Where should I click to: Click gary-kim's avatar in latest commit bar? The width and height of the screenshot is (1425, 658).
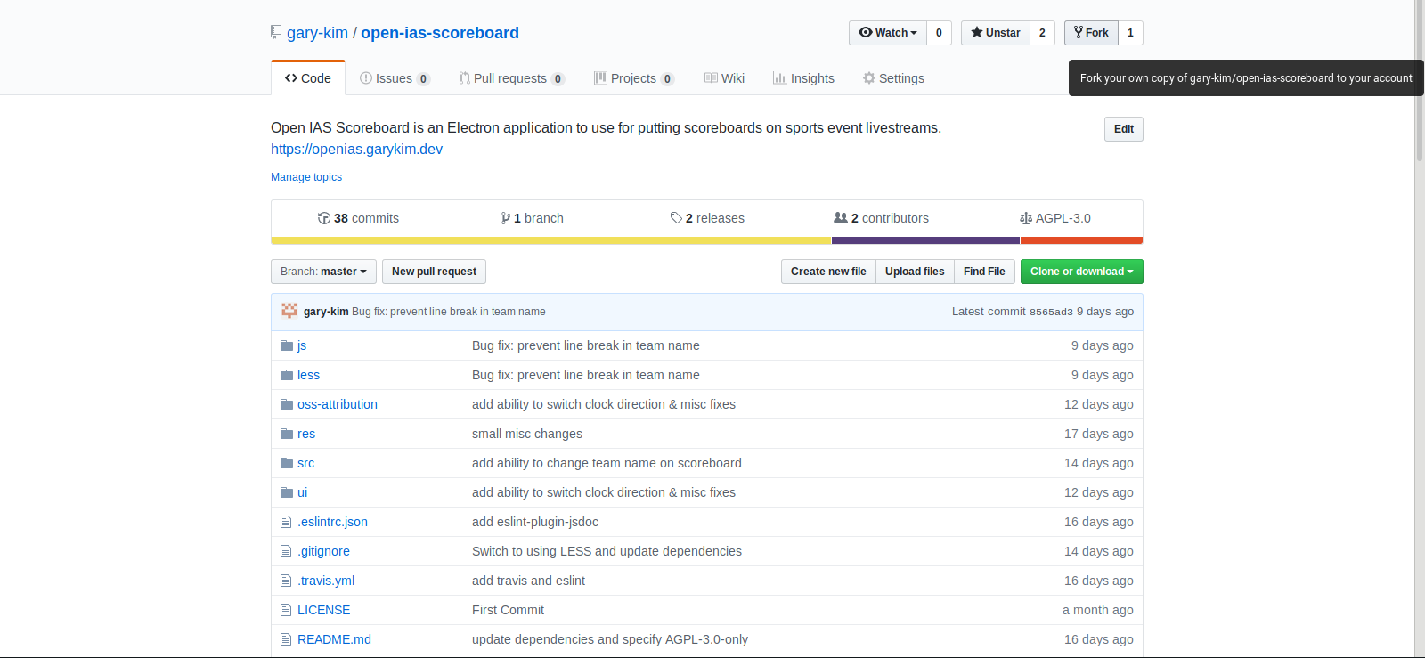coord(289,311)
